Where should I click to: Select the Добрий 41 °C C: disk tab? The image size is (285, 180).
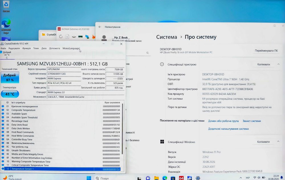pyautogui.click(x=7, y=55)
